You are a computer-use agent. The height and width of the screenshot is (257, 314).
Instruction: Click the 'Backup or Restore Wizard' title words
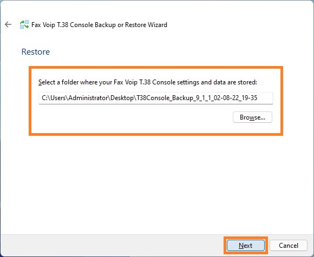[131, 25]
